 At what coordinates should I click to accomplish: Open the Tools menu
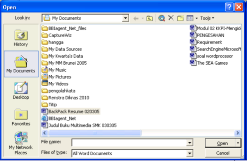point(207,18)
